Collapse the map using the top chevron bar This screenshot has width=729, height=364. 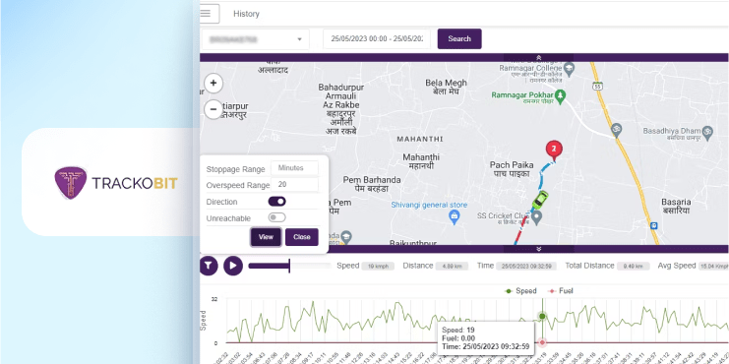point(538,58)
